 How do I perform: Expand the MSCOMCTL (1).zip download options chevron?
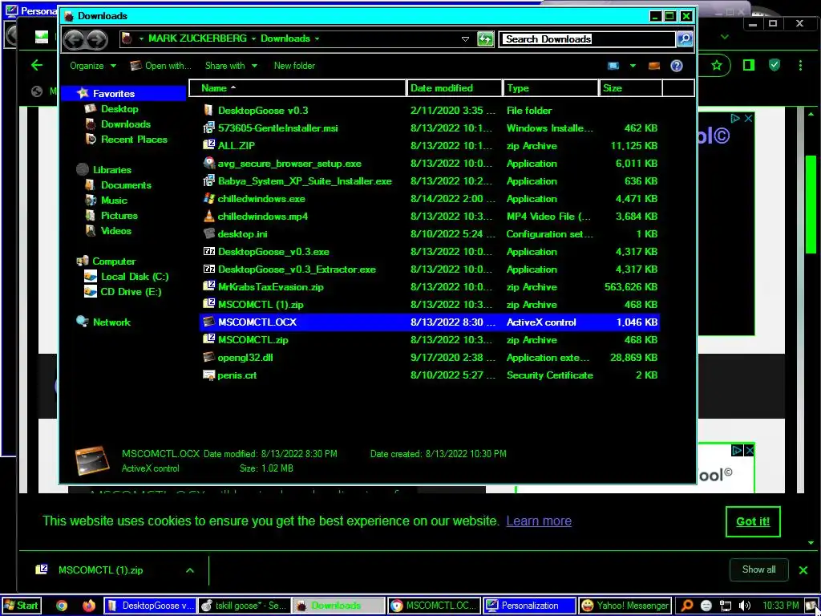[x=190, y=570]
